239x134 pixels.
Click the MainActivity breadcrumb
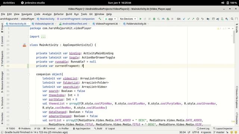(x=46, y=19)
